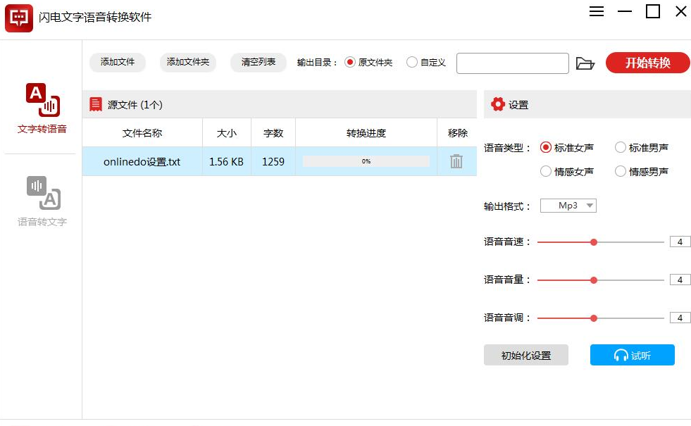Open the folder browse icon beside output path

coord(586,63)
